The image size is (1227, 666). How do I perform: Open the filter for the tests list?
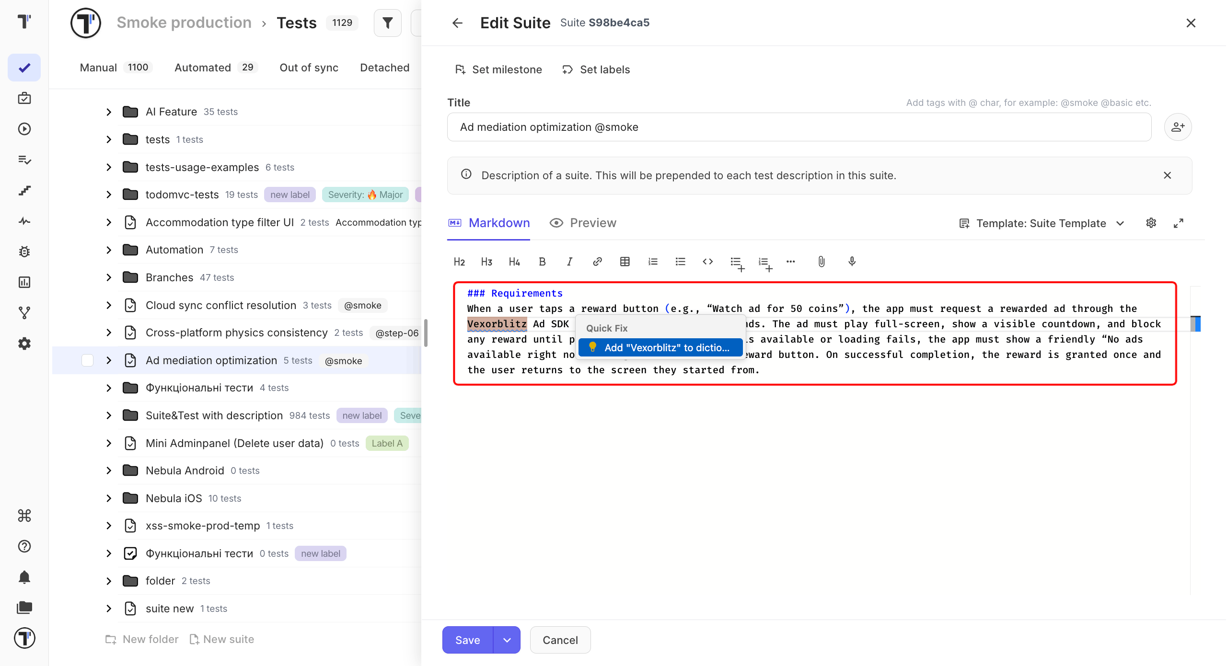click(x=387, y=23)
